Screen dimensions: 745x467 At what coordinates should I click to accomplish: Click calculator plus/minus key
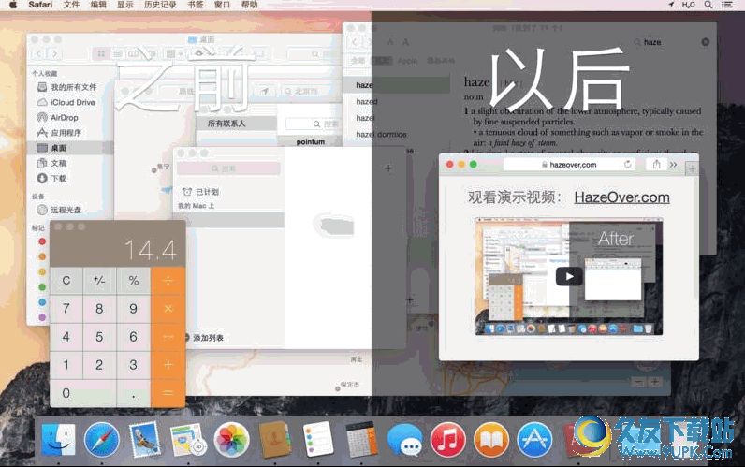tap(99, 281)
